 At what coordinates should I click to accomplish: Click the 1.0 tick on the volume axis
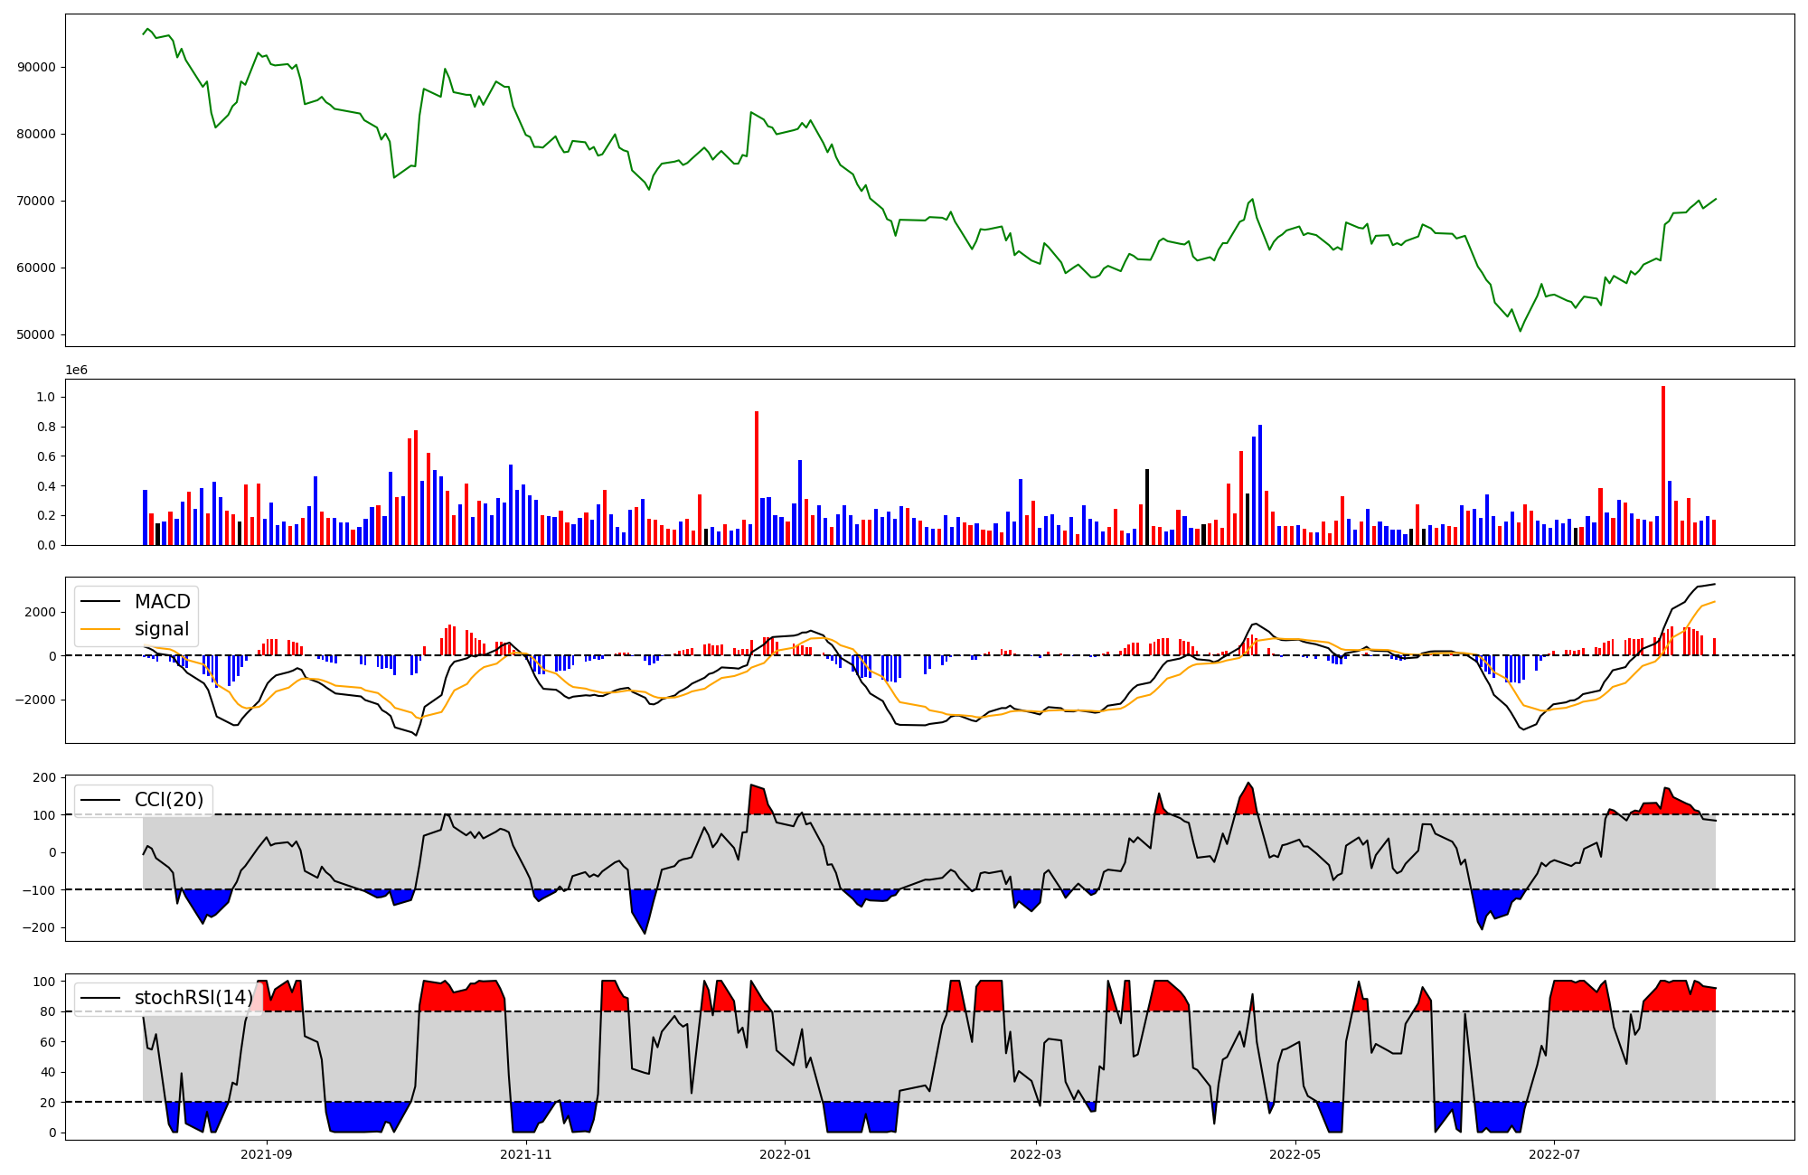tap(45, 398)
